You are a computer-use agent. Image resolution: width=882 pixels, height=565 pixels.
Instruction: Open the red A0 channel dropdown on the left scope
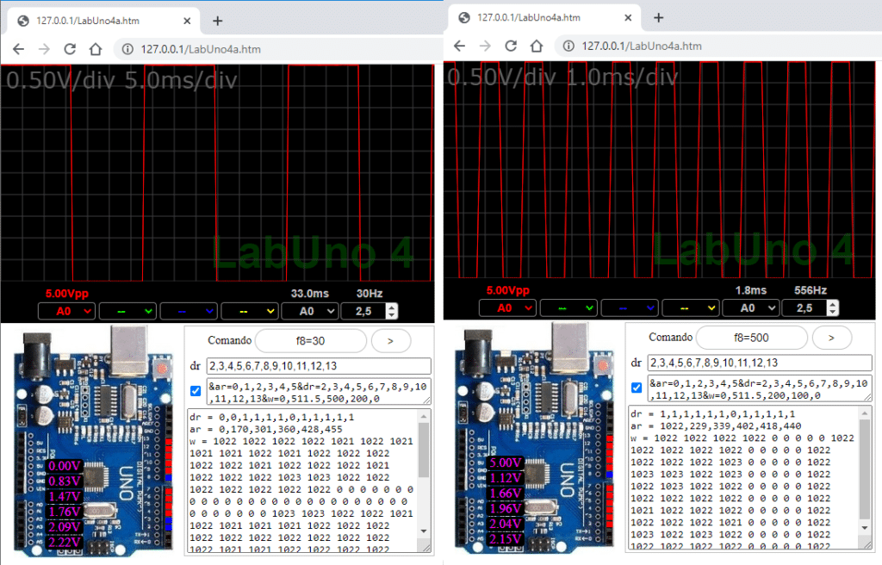tap(65, 311)
